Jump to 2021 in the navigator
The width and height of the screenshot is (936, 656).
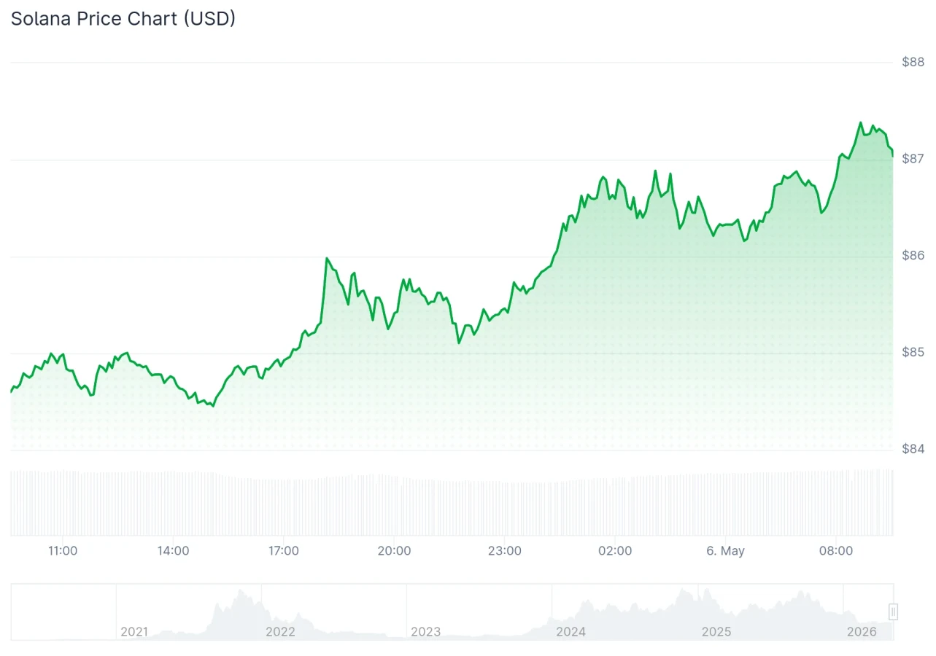point(134,632)
